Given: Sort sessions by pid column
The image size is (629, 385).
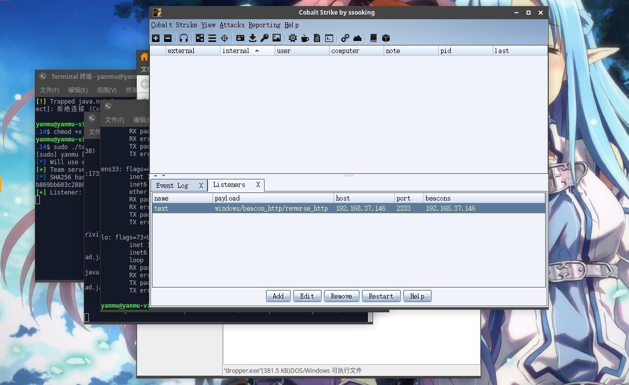Looking at the screenshot, I should (465, 51).
